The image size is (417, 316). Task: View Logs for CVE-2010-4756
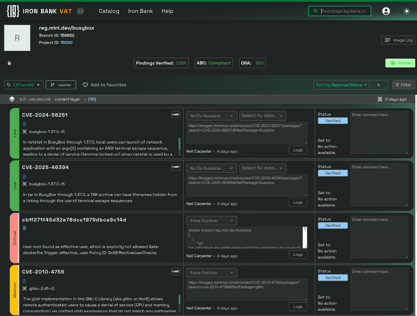click(298, 307)
